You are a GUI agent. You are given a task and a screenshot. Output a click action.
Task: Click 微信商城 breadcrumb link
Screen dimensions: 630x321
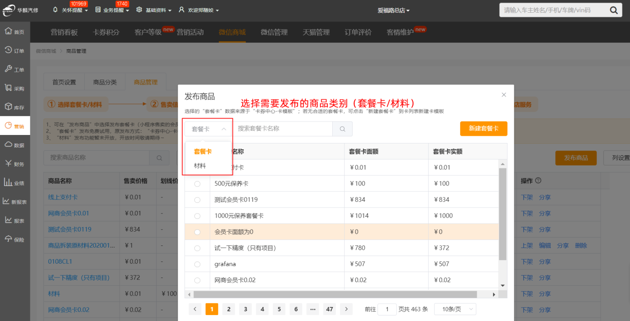tap(46, 51)
